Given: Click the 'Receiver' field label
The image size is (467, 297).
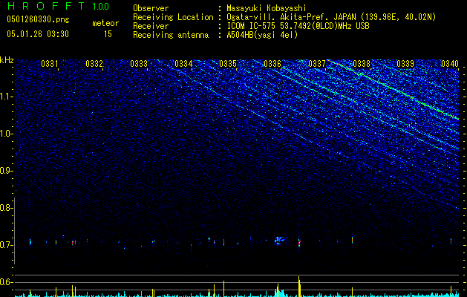Looking at the screenshot, I should click(x=151, y=26).
